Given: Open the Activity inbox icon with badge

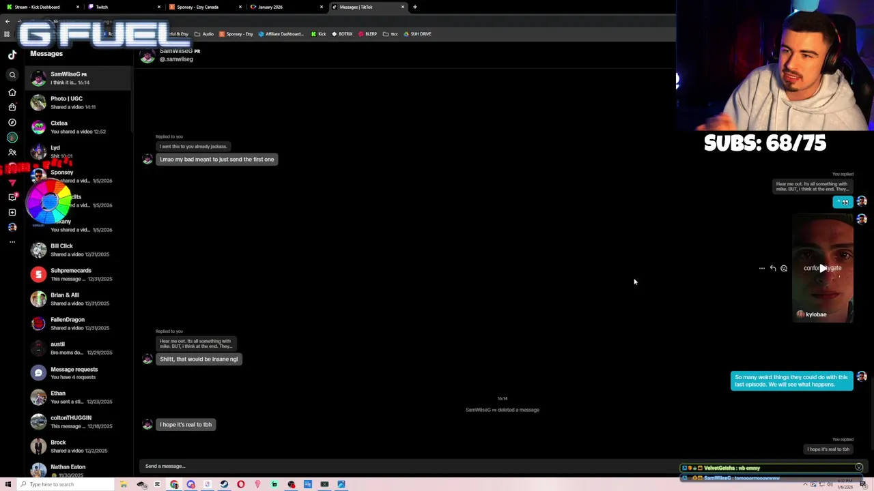Looking at the screenshot, I should (x=12, y=197).
